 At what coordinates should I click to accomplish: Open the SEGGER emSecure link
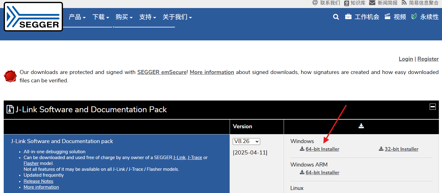(x=162, y=72)
